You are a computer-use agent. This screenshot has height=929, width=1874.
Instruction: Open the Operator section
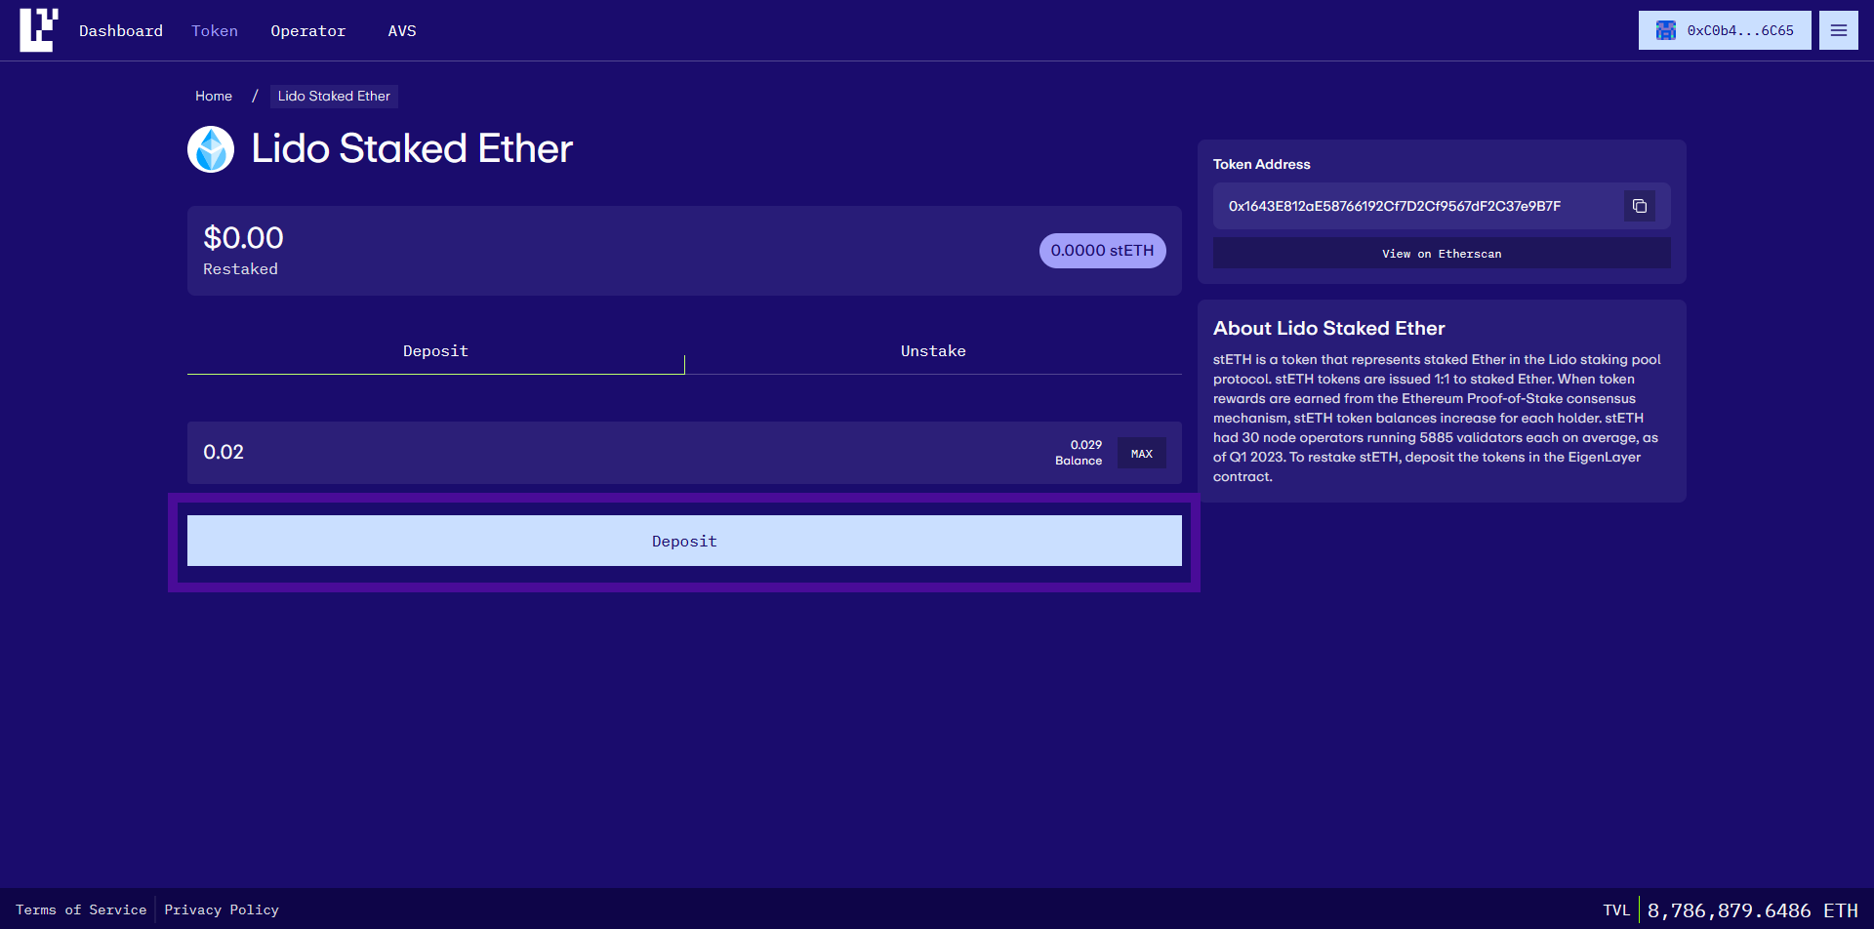(x=307, y=31)
